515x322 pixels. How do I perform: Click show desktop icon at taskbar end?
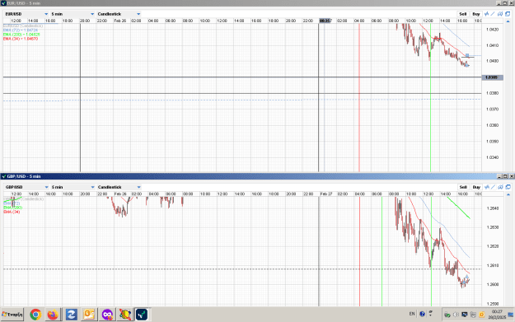pos(511,315)
